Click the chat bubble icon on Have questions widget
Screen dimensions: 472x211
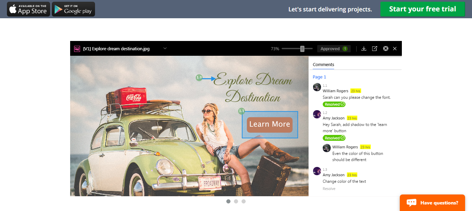(x=411, y=203)
